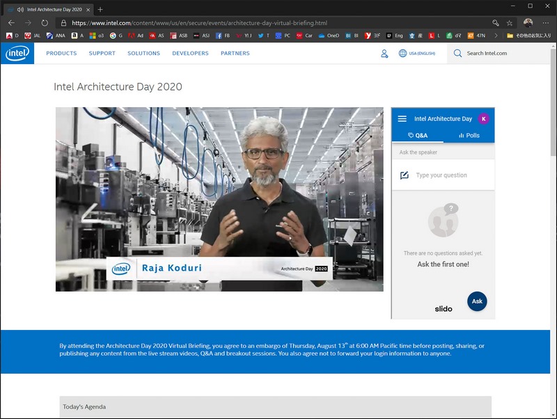Click the Raja Koduri video stream
Viewport: 557px width, 419px height.
click(x=219, y=199)
